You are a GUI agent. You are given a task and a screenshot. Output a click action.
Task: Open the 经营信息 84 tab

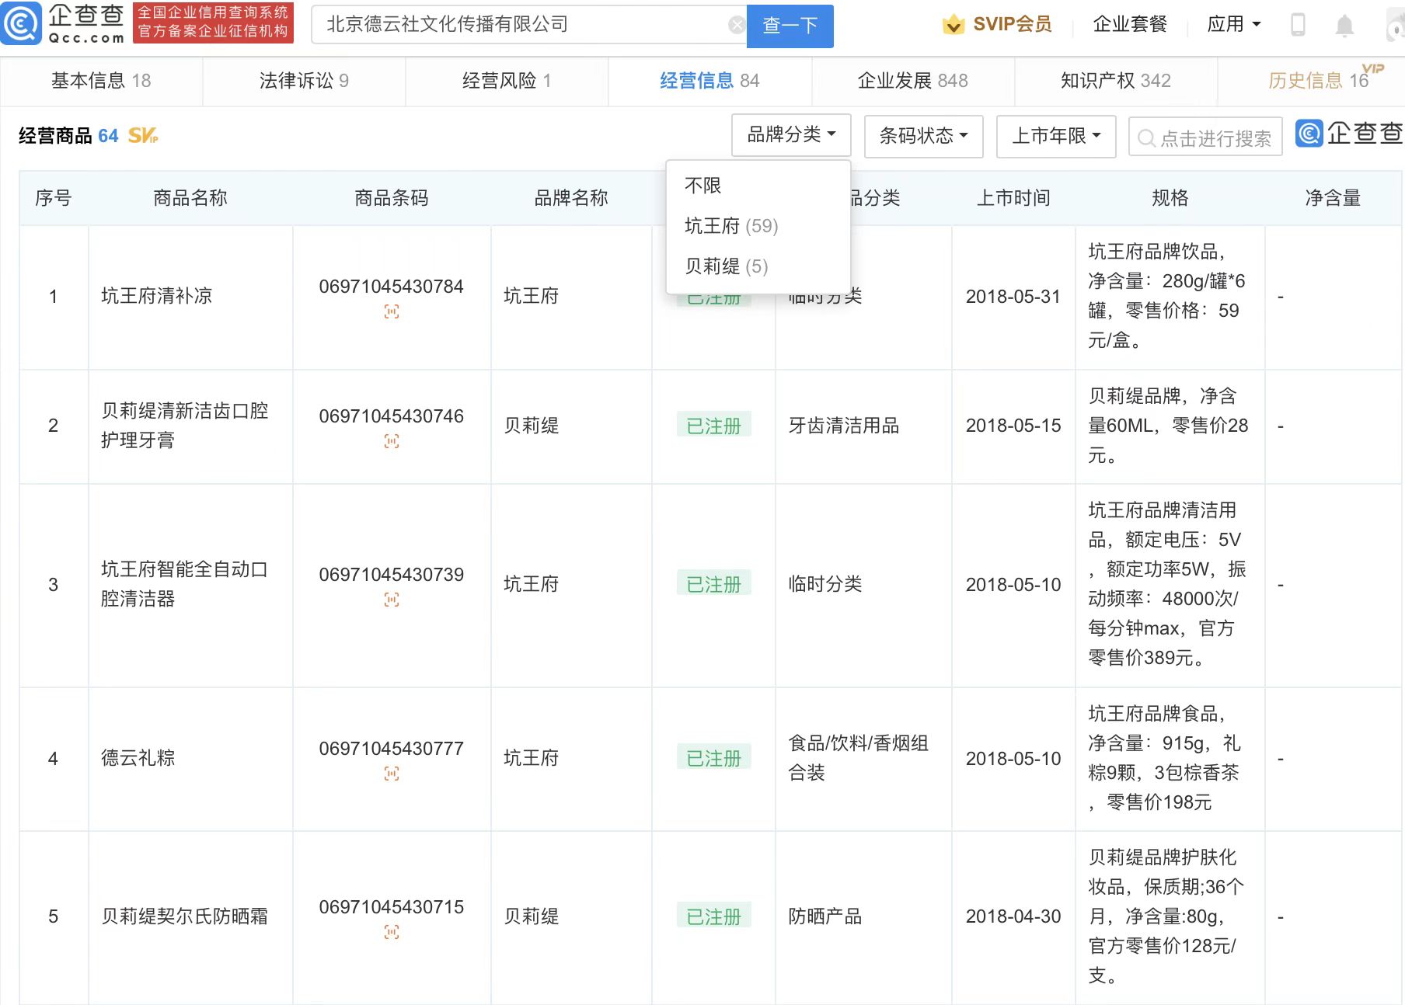(709, 81)
